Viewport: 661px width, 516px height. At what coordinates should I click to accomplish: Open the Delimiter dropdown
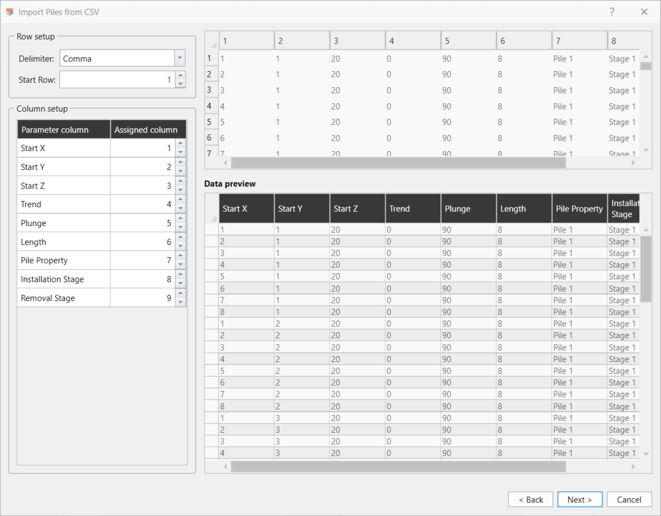point(180,58)
